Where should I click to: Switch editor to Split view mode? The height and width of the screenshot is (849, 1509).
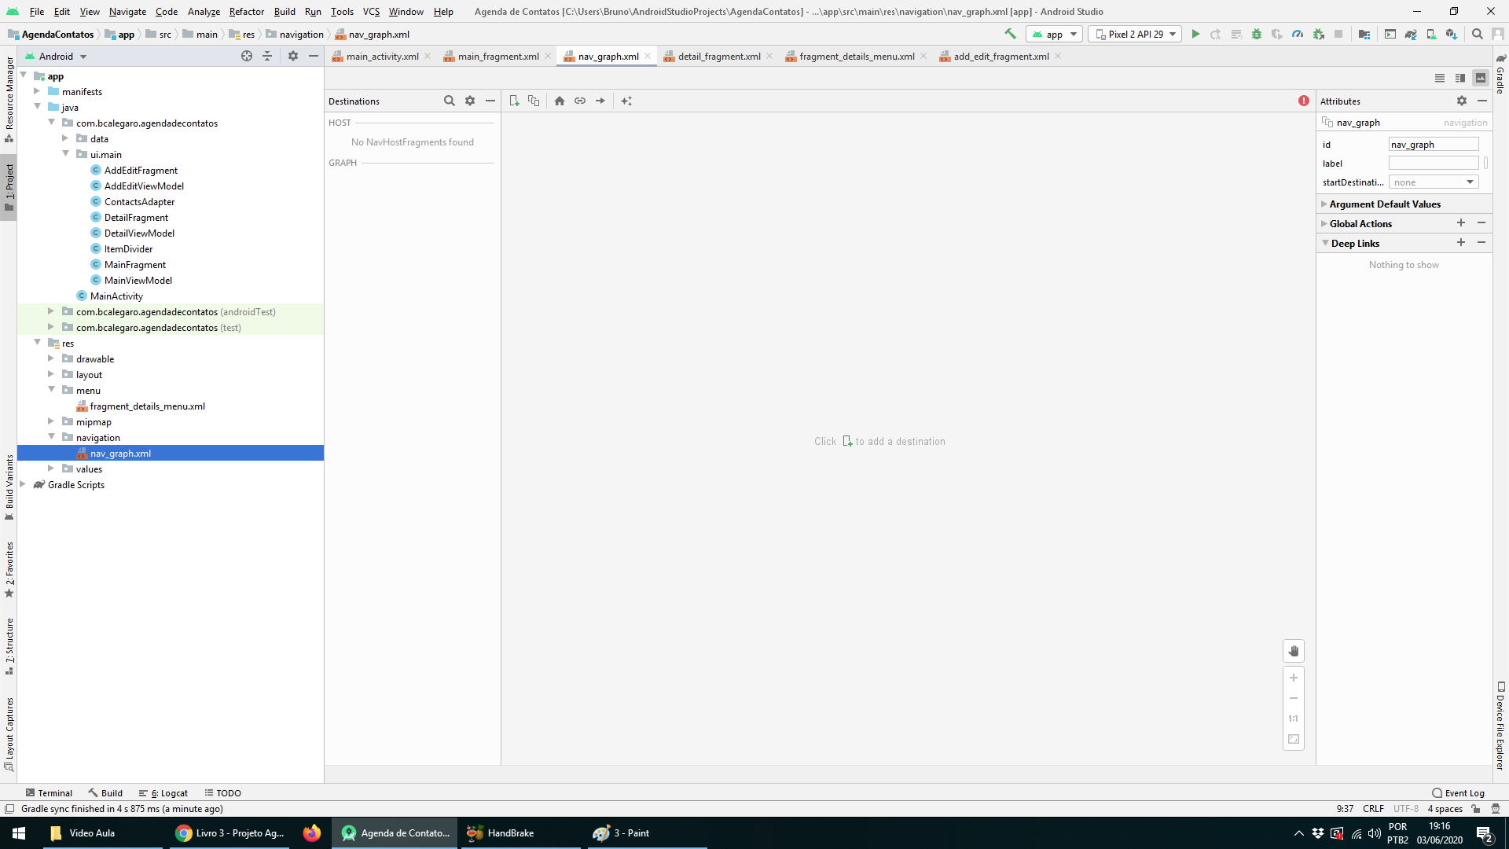coord(1460,78)
